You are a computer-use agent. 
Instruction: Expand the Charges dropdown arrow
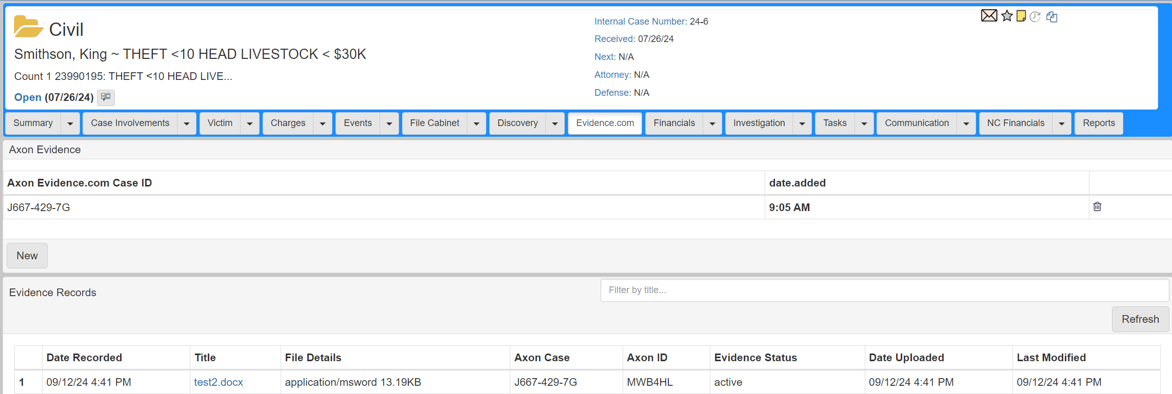click(x=323, y=123)
